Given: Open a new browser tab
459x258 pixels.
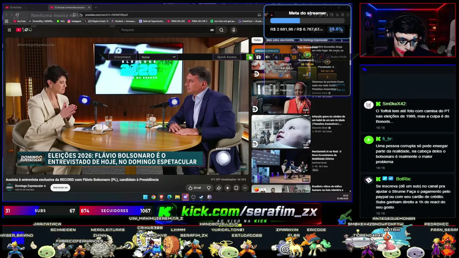Looking at the screenshot, I should [96, 7].
